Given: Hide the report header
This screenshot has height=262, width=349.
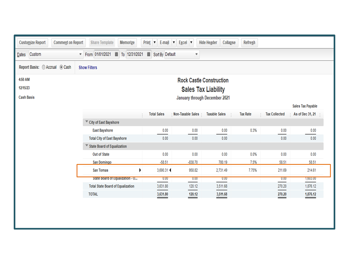Looking at the screenshot, I should point(208,43).
